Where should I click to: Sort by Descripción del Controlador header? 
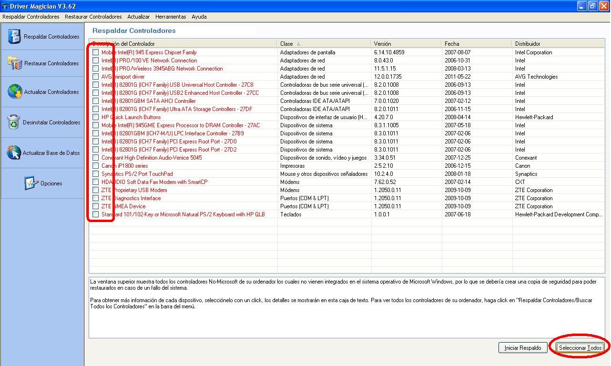(x=183, y=43)
